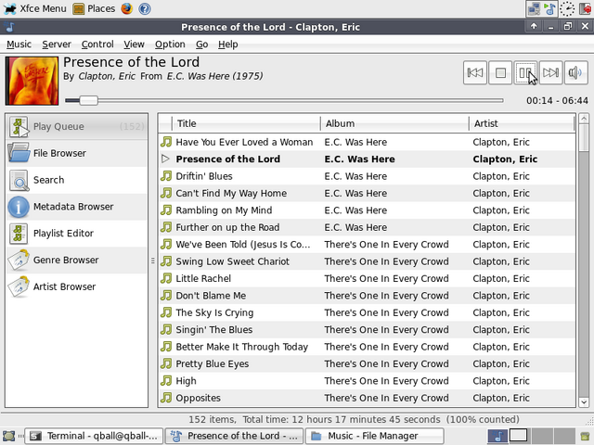Click the trash icon in bottom panel
Image resolution: width=594 pixels, height=445 pixels.
585,436
